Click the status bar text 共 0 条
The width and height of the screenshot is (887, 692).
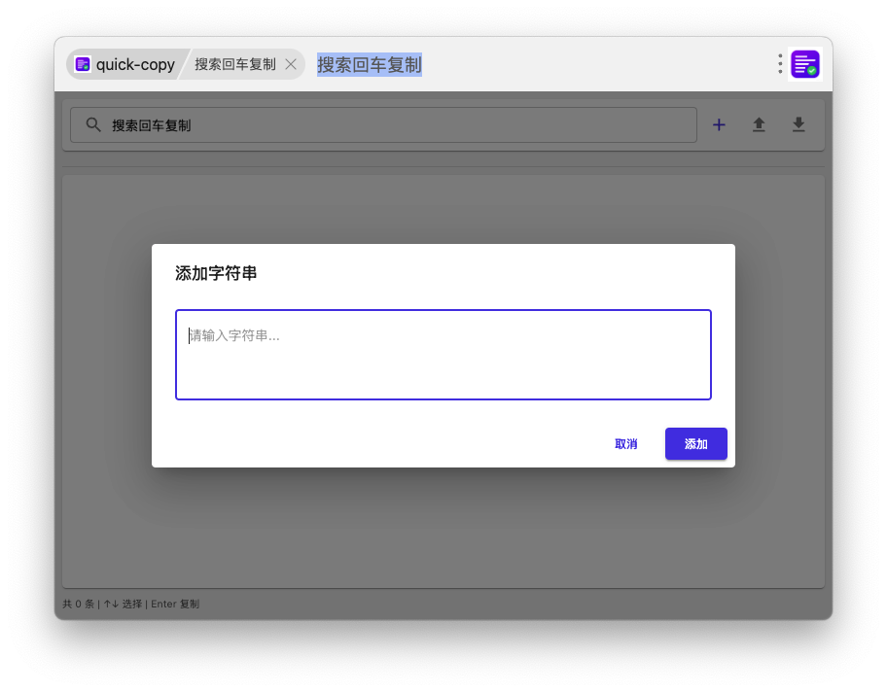pos(79,604)
